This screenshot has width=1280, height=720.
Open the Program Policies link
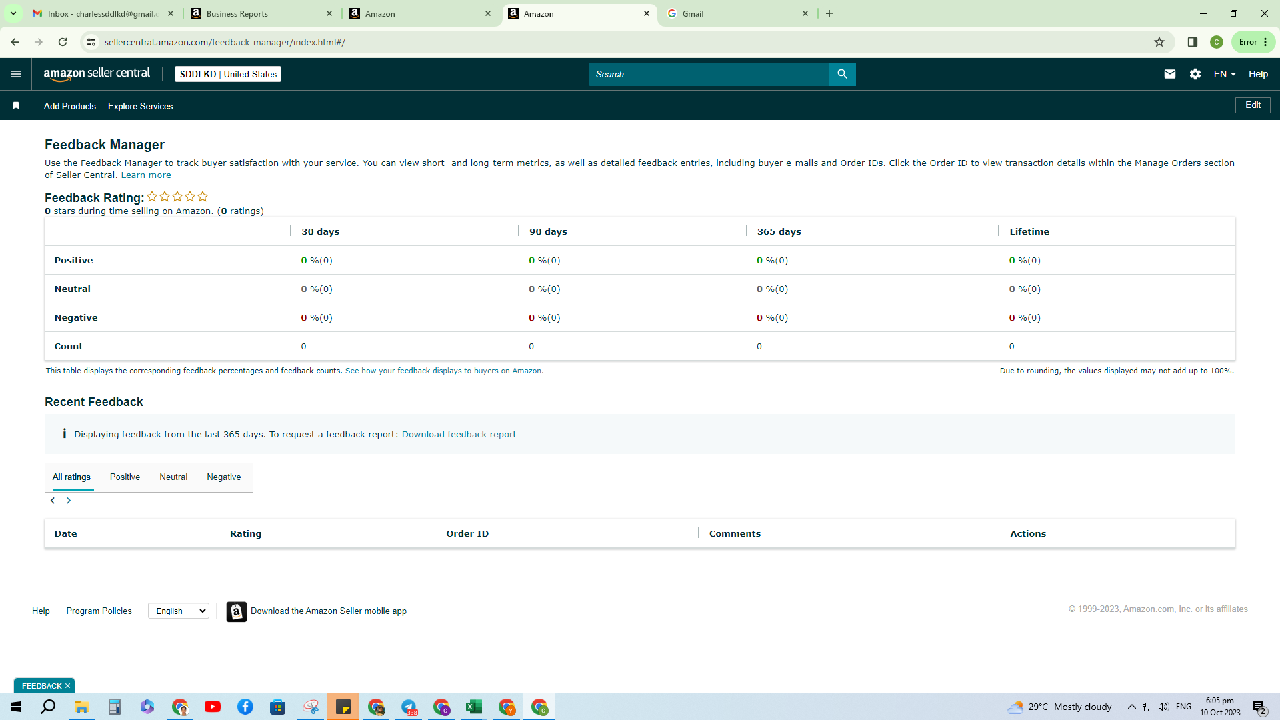tap(99, 611)
